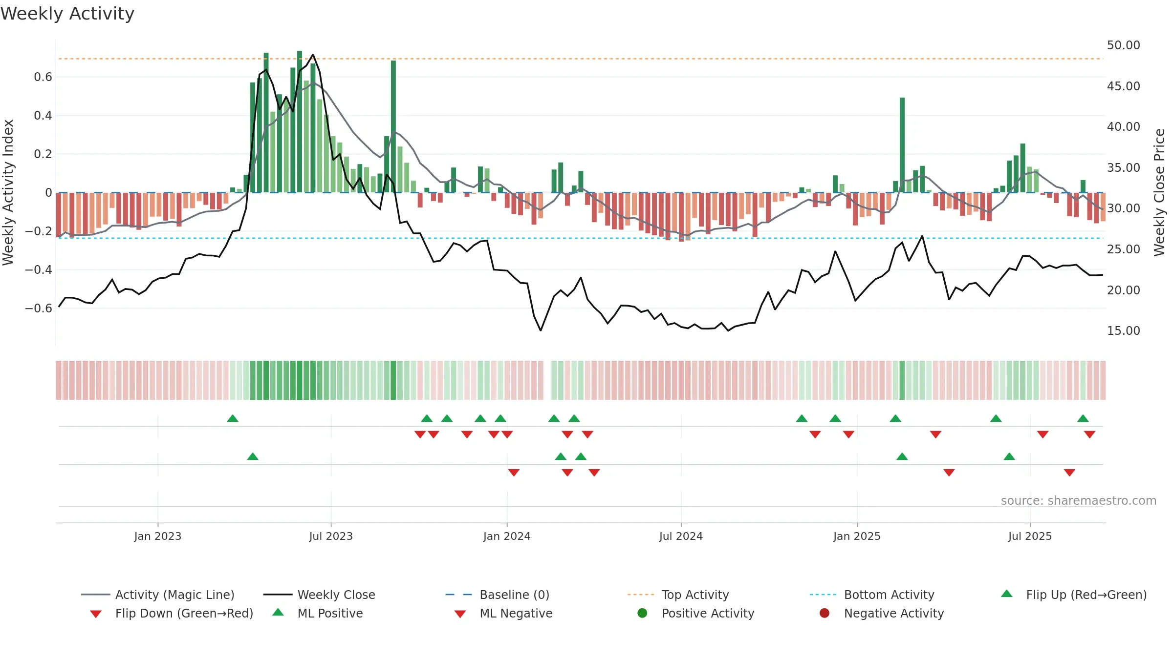Click the −0.6 activity index axis label

[x=39, y=308]
